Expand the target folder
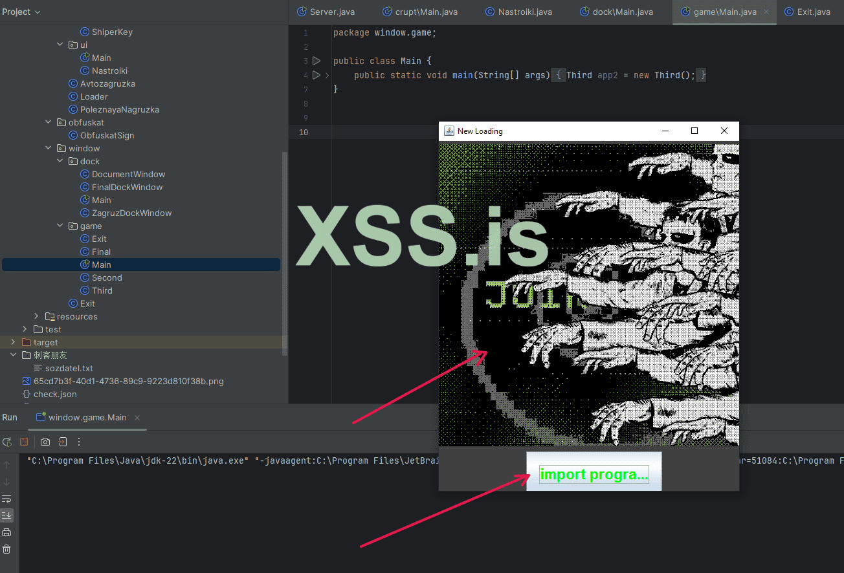 pyautogui.click(x=13, y=342)
